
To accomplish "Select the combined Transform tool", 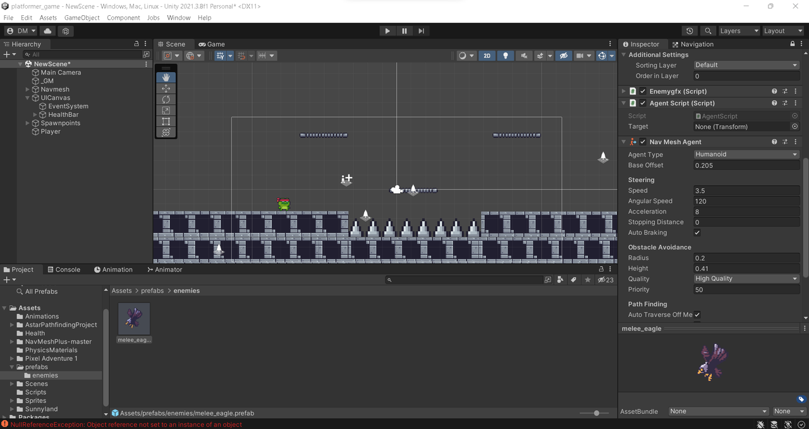I will 166,132.
